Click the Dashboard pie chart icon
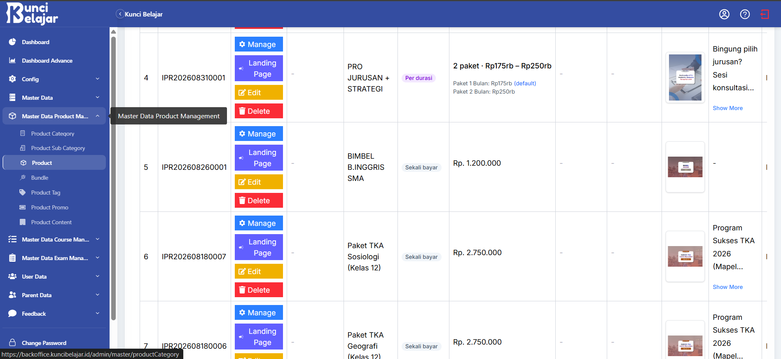 coord(12,42)
